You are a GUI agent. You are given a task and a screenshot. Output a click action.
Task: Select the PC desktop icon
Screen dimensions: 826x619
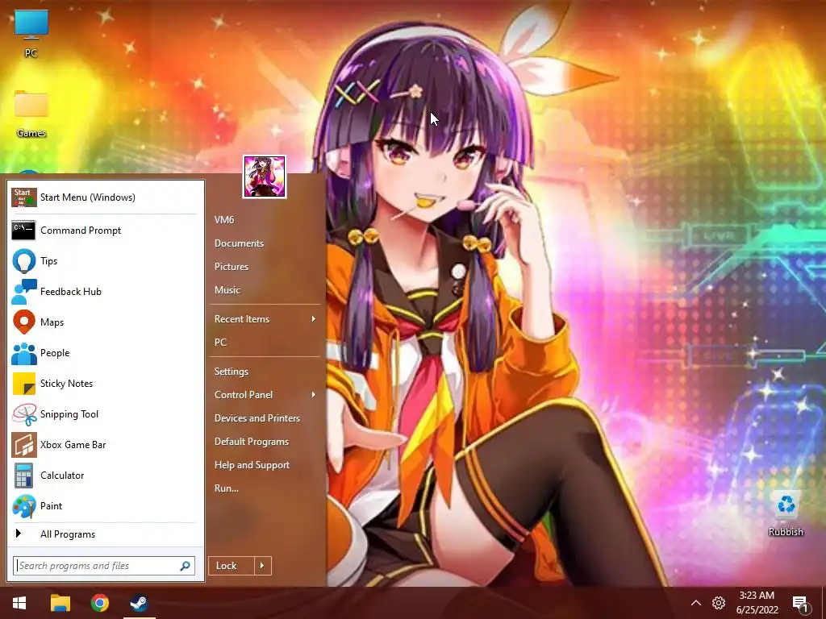tap(31, 33)
